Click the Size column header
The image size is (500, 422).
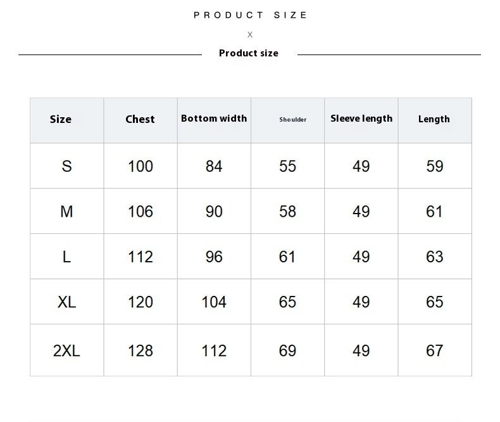coord(61,119)
